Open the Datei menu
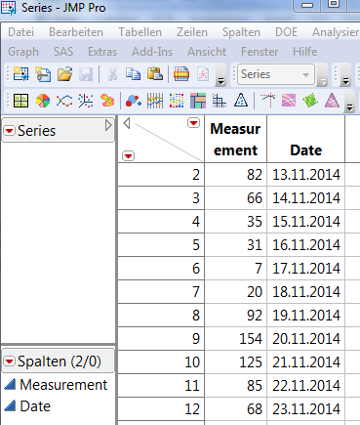The height and width of the screenshot is (425, 360). 21,32
